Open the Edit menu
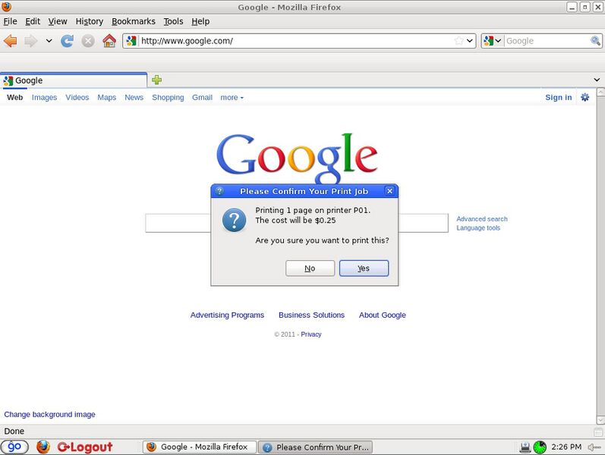 33,21
